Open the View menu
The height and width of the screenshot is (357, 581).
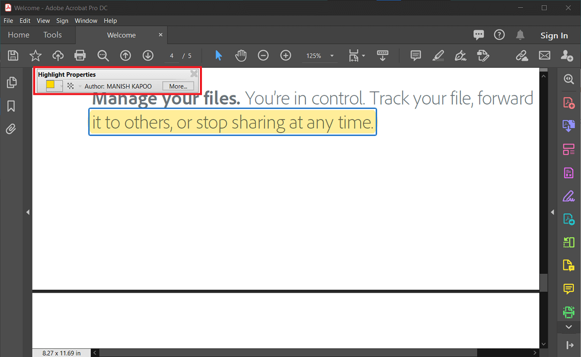pos(43,20)
